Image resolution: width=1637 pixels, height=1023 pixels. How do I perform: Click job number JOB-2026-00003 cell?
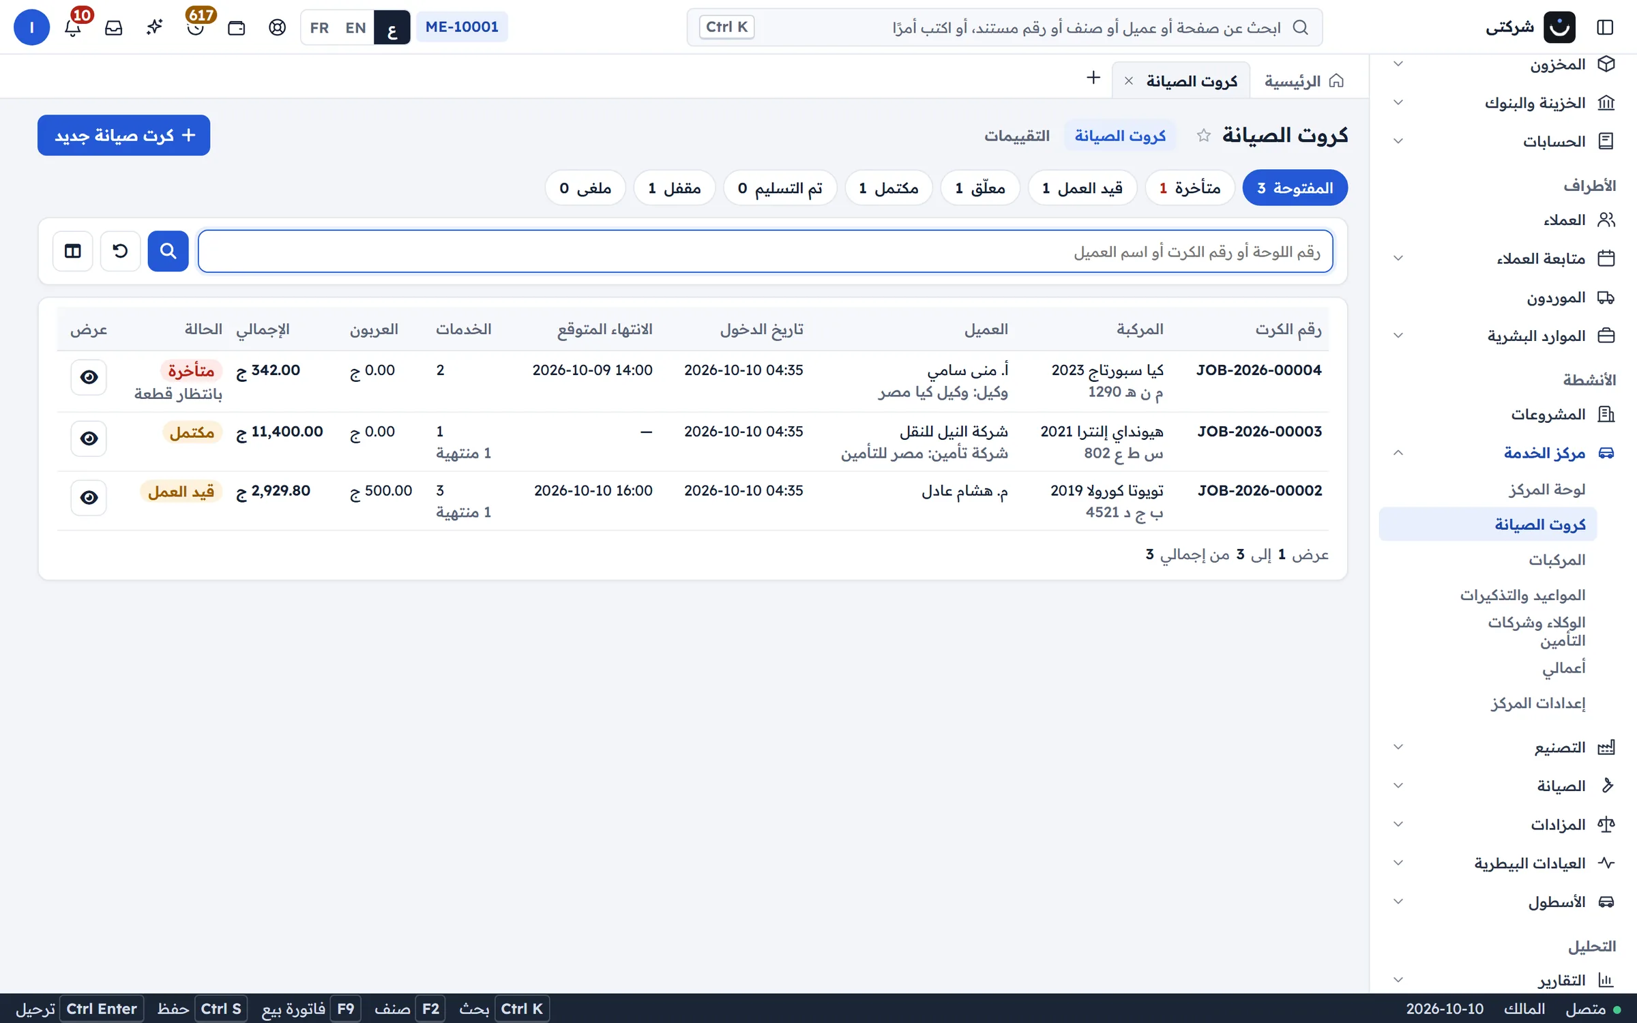pyautogui.click(x=1259, y=432)
